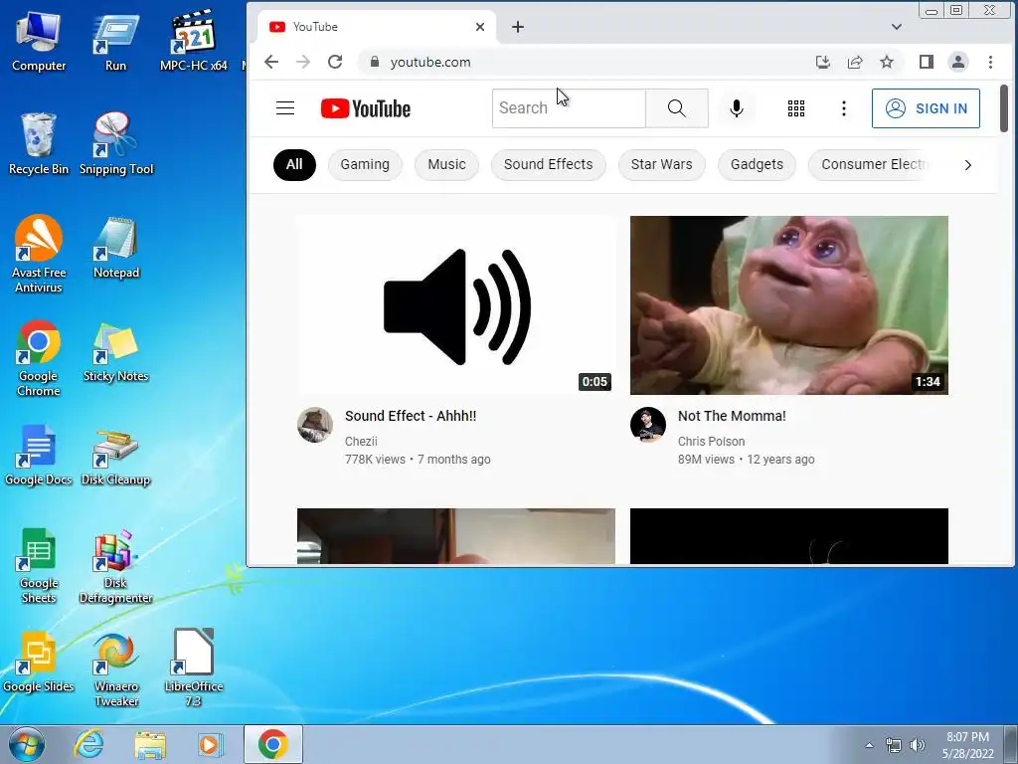Select the Winaero Tweaker desktop shortcut
The height and width of the screenshot is (764, 1018).
pos(116,669)
